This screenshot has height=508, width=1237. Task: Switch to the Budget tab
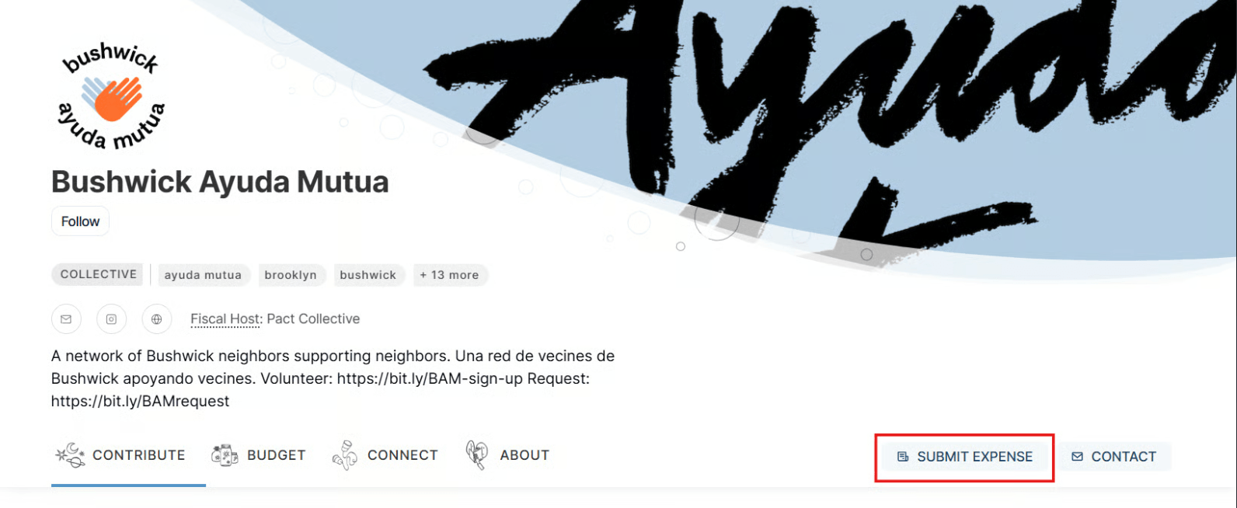[259, 455]
